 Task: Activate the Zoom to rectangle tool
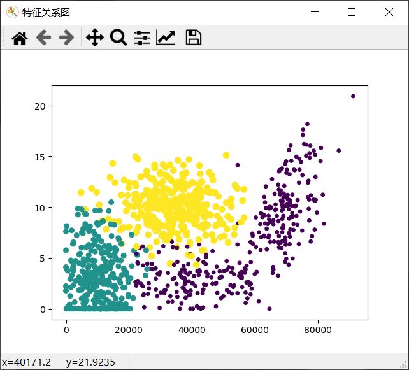(118, 38)
